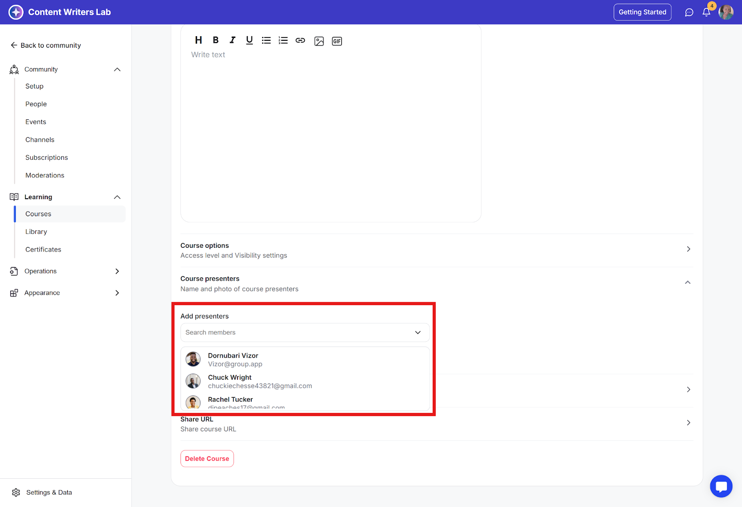
Task: Click the Content Writers Lab title
Action: click(x=70, y=12)
